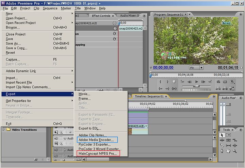
Task: Open the Tools panel menu arrow
Action: pos(241,130)
